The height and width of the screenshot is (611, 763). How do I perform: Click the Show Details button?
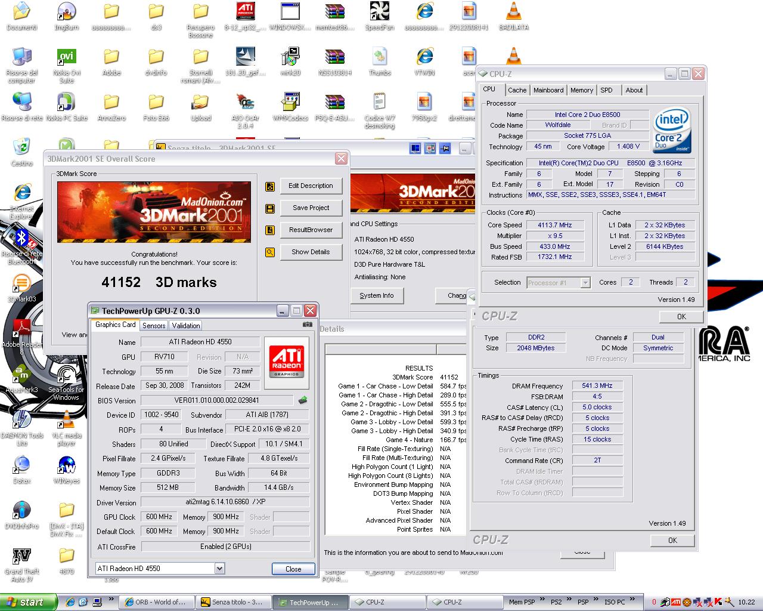[311, 252]
